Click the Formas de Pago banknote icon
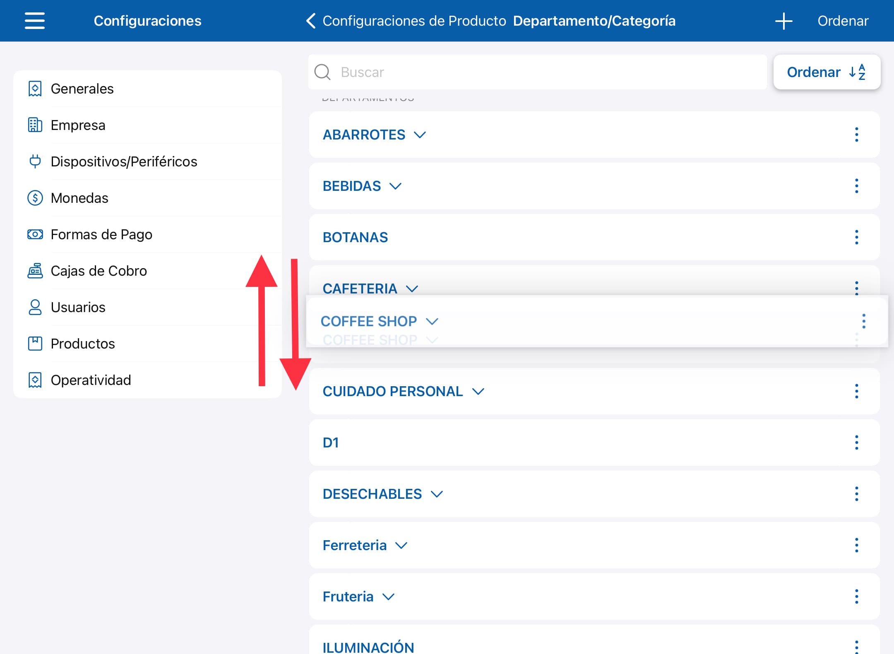 pyautogui.click(x=35, y=234)
